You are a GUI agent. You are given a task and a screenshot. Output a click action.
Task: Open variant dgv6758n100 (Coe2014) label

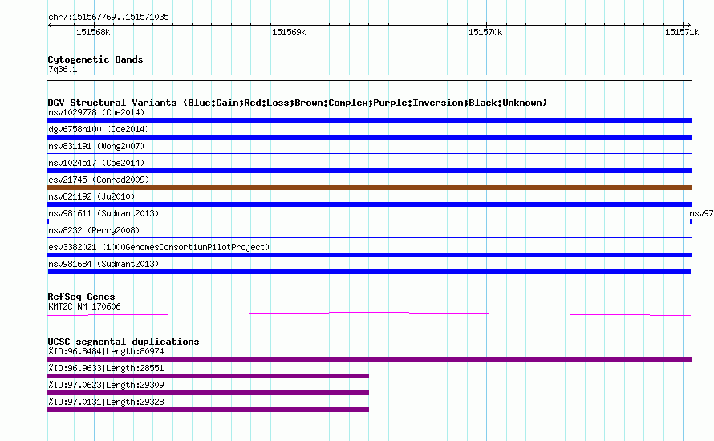click(x=99, y=129)
